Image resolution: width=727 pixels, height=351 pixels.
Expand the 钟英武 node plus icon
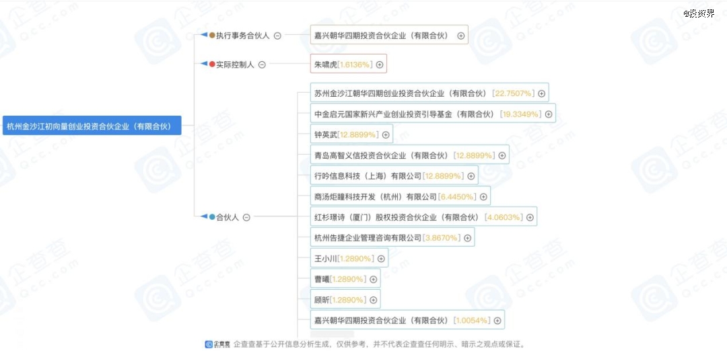coord(386,134)
